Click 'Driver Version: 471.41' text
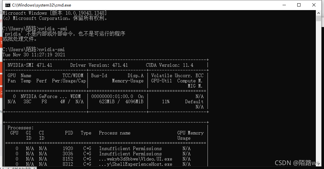Image resolution: width=324 pixels, height=169 pixels. click(x=99, y=65)
